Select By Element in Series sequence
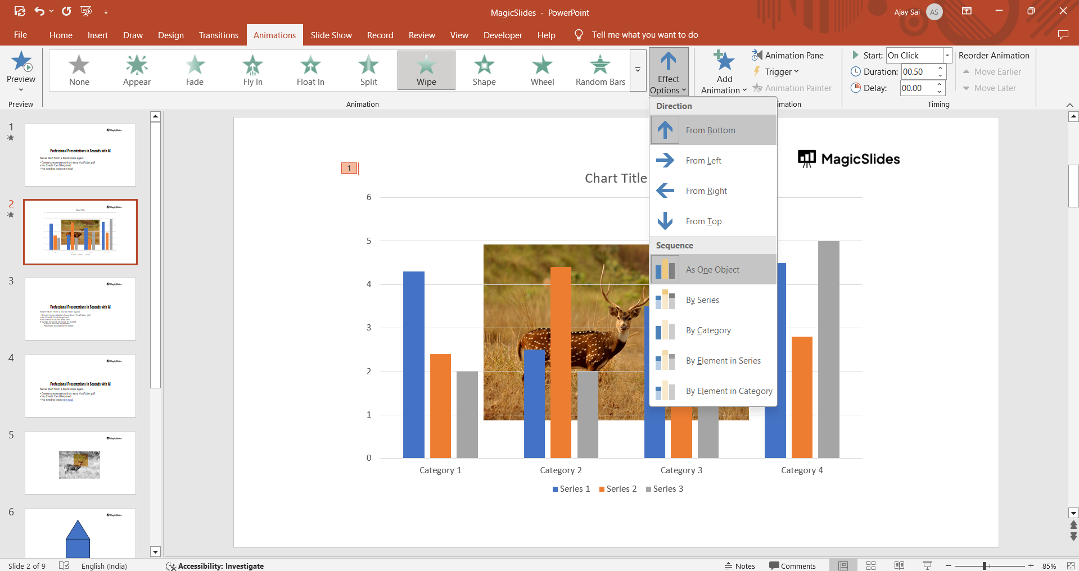1079x571 pixels. pos(714,360)
